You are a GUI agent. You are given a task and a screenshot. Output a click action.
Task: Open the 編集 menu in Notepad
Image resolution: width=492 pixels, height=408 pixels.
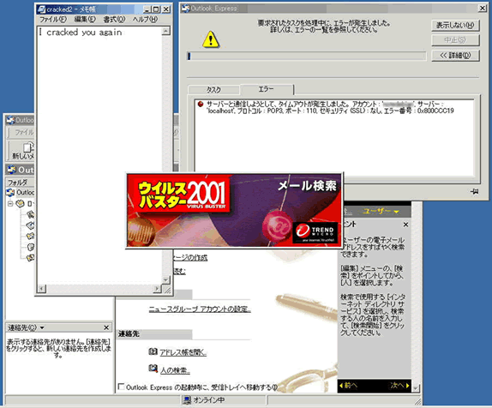(85, 20)
